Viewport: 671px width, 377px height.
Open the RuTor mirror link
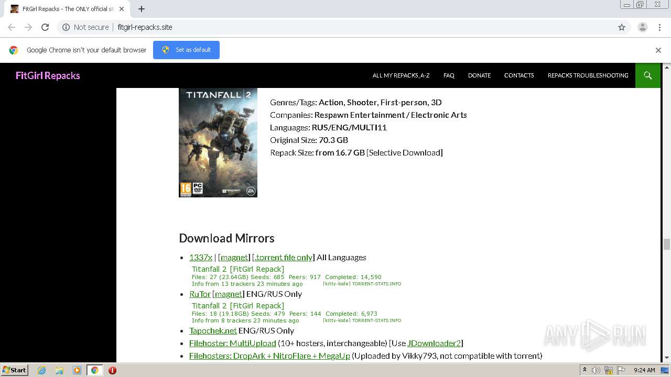pos(200,294)
